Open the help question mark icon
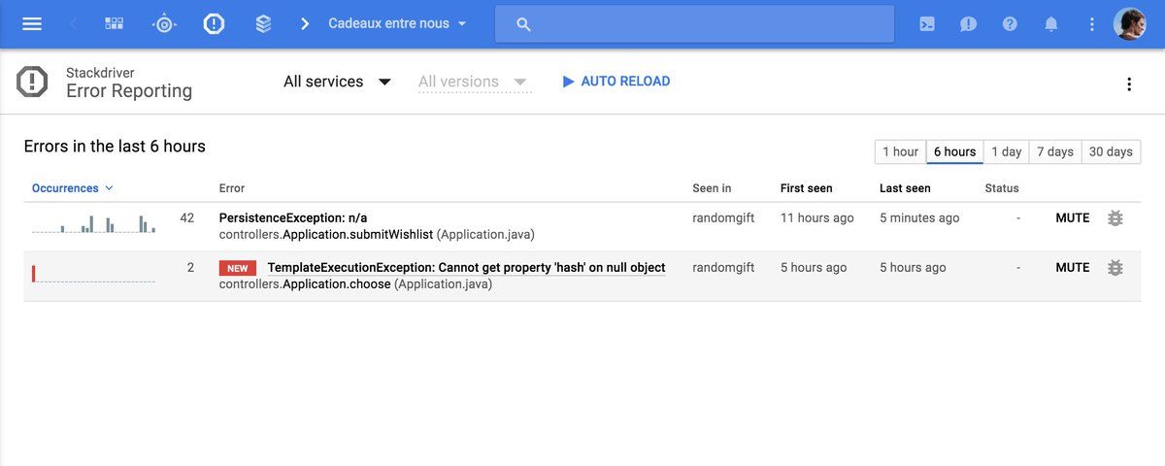Screen dimensions: 1165x466 pos(1010,23)
